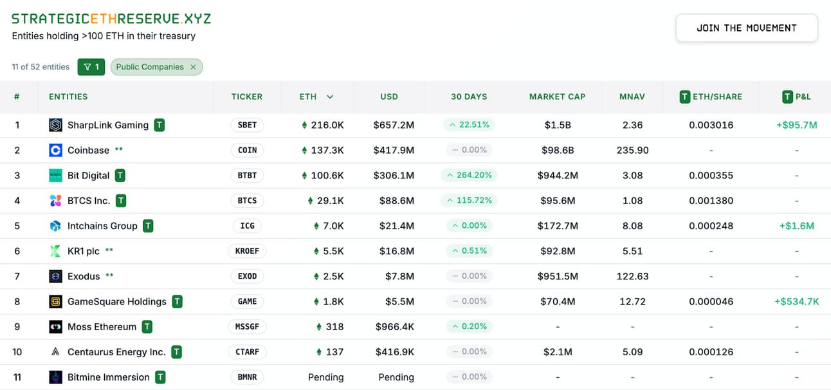Click the GameSquare Holdings logo icon
This screenshot has height=390, width=831.
[x=56, y=301]
